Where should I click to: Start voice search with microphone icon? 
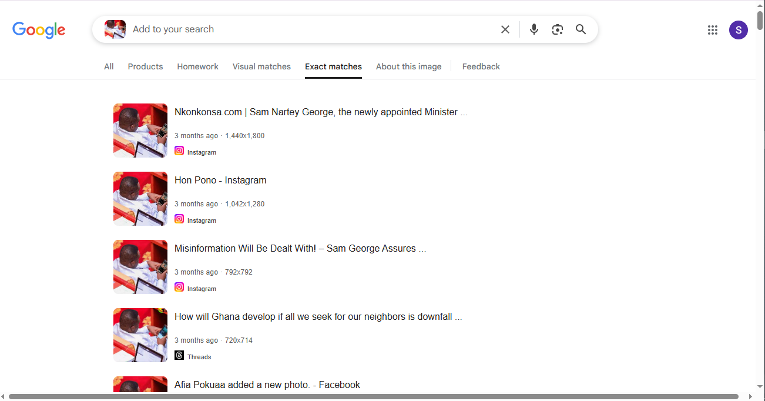(534, 29)
